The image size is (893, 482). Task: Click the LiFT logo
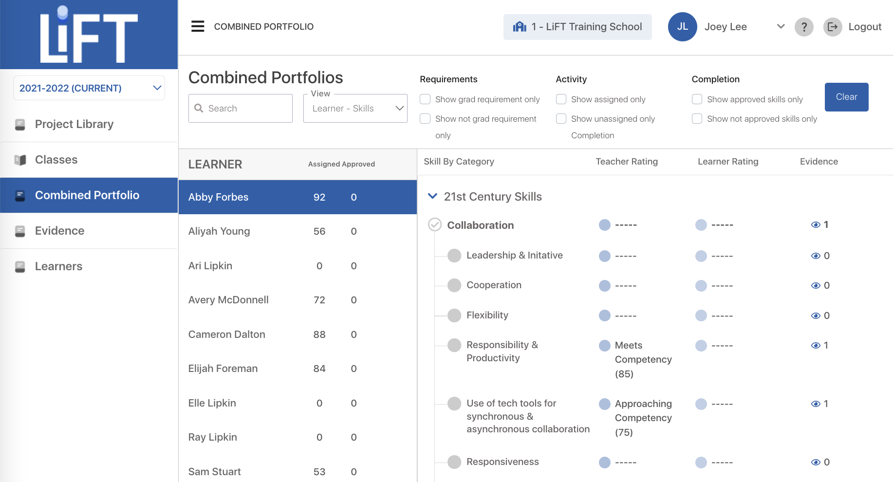89,35
